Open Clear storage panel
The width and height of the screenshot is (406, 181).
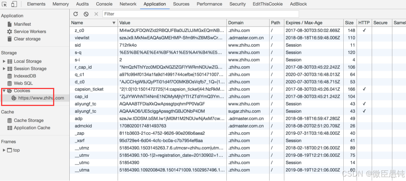[27, 39]
